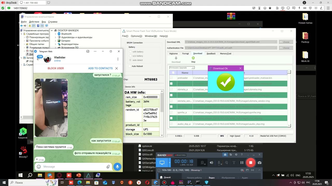Click the Telegram attach file paperclip icon
Screen dimensions: 332x186
[x=108, y=167]
